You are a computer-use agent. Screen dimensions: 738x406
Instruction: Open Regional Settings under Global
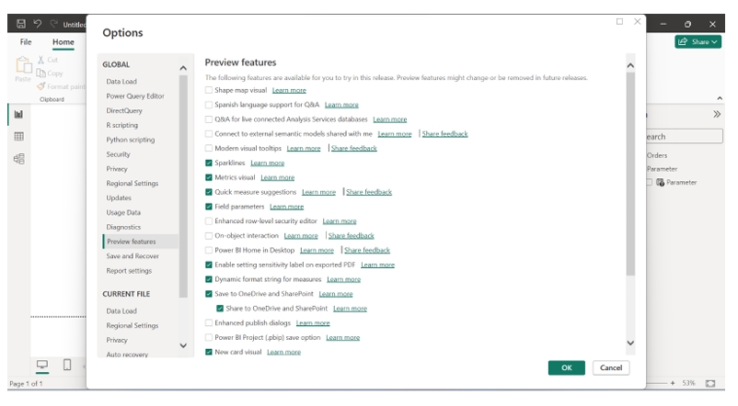133,184
